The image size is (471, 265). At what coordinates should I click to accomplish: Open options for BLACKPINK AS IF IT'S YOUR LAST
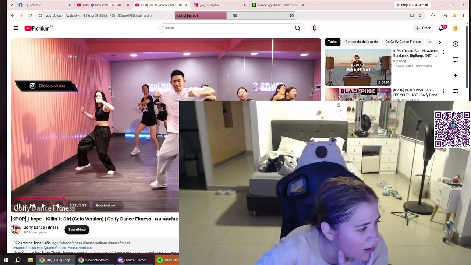tap(443, 91)
